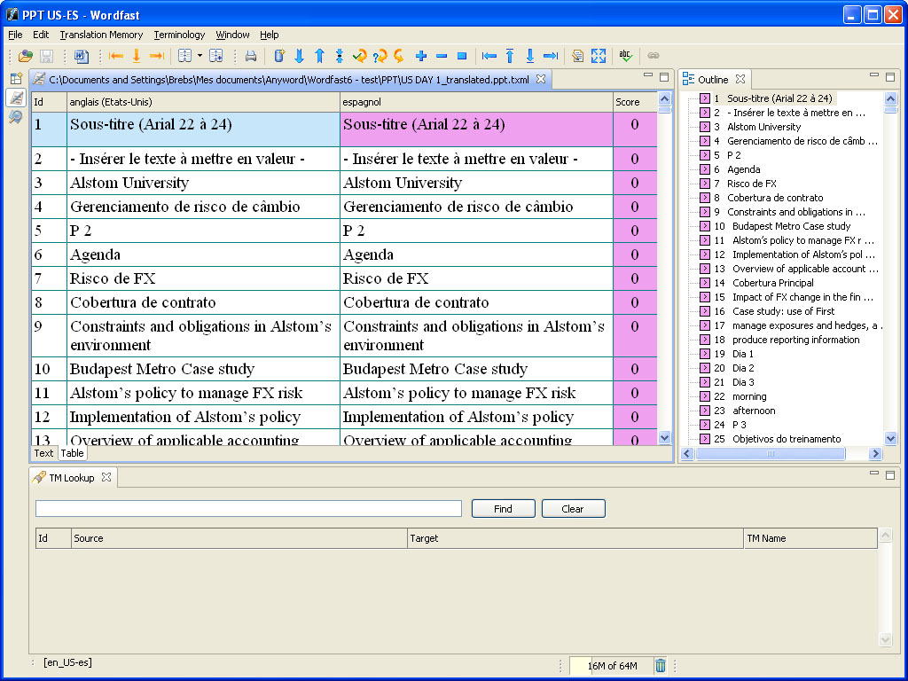Minimize the Outline panel
Screen dimensions: 908x681
click(873, 76)
